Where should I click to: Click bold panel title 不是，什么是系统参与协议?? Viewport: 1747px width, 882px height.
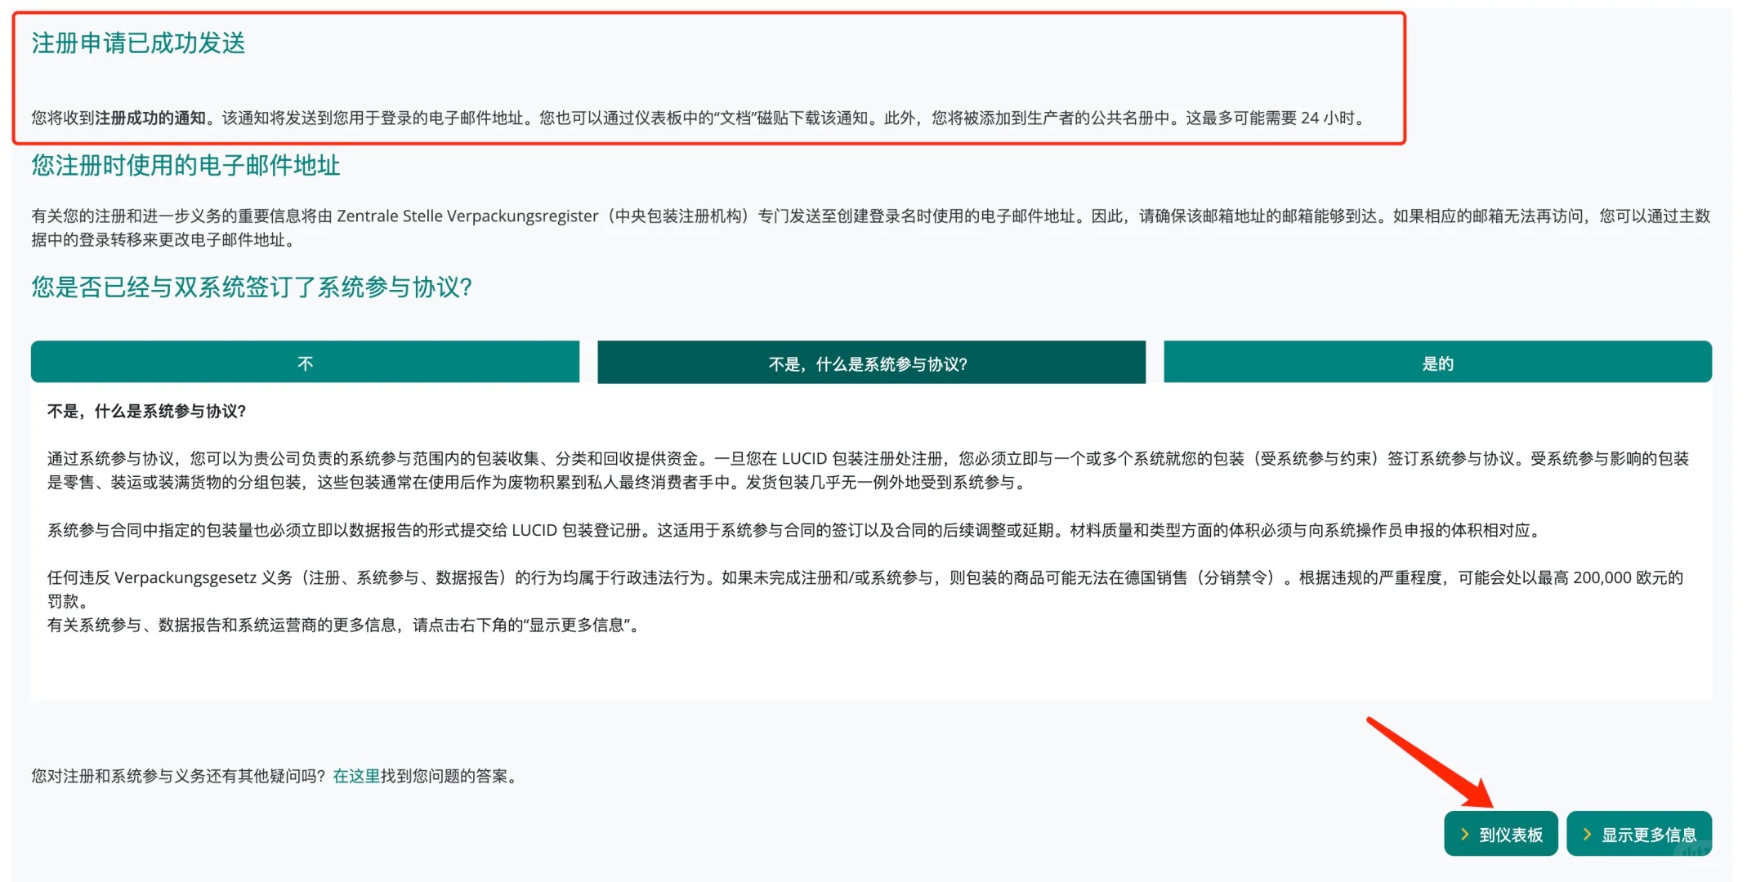coord(147,411)
